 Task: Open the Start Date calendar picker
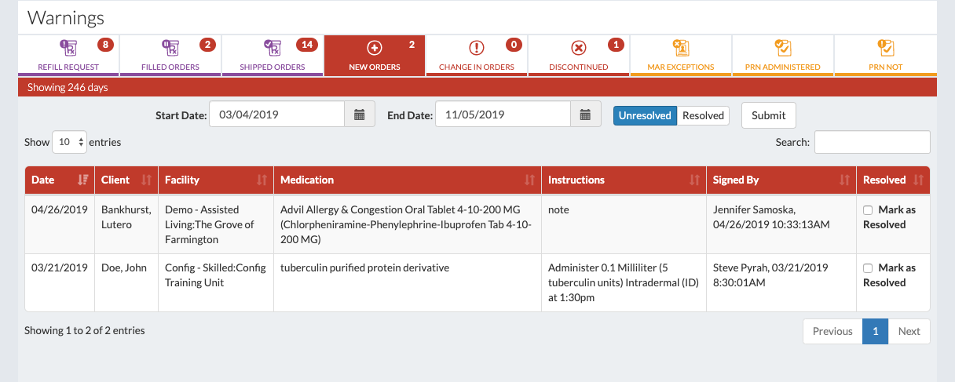[360, 115]
